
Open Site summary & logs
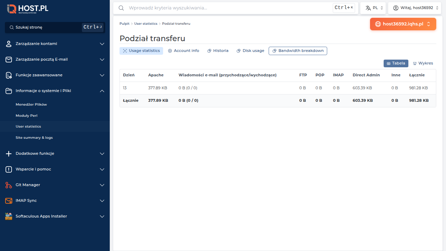[34, 138]
